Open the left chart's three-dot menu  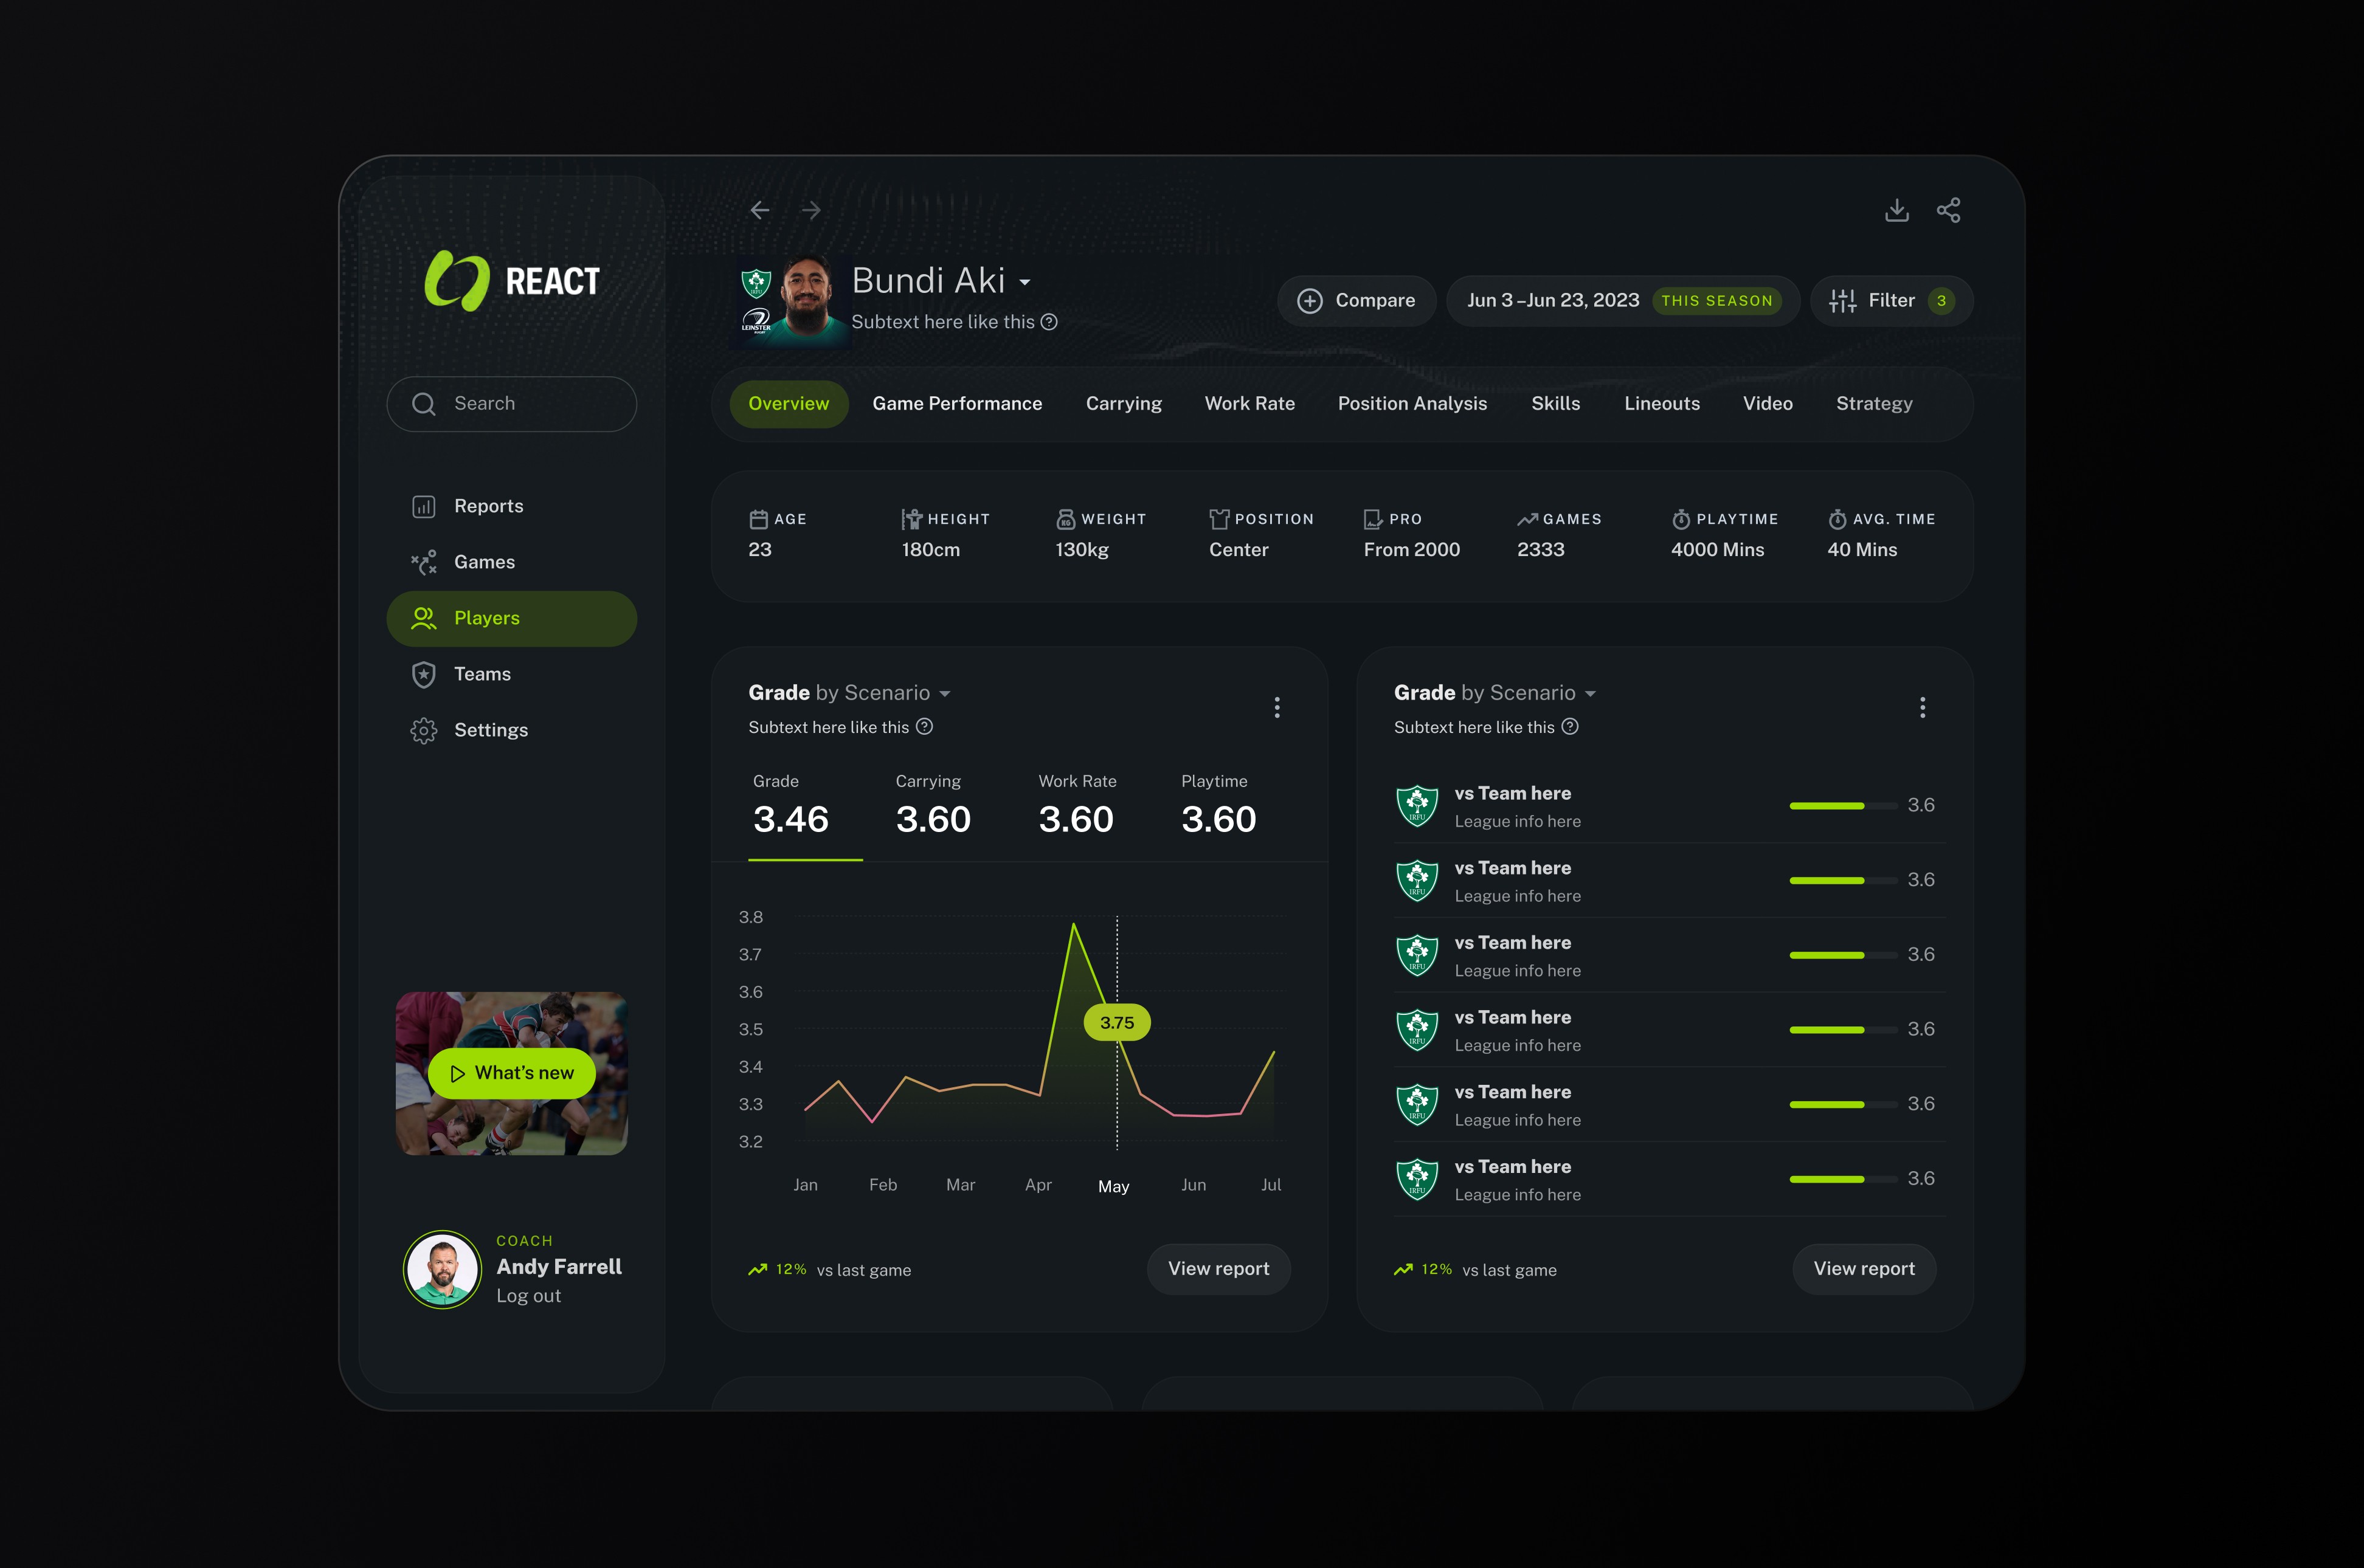[1276, 708]
